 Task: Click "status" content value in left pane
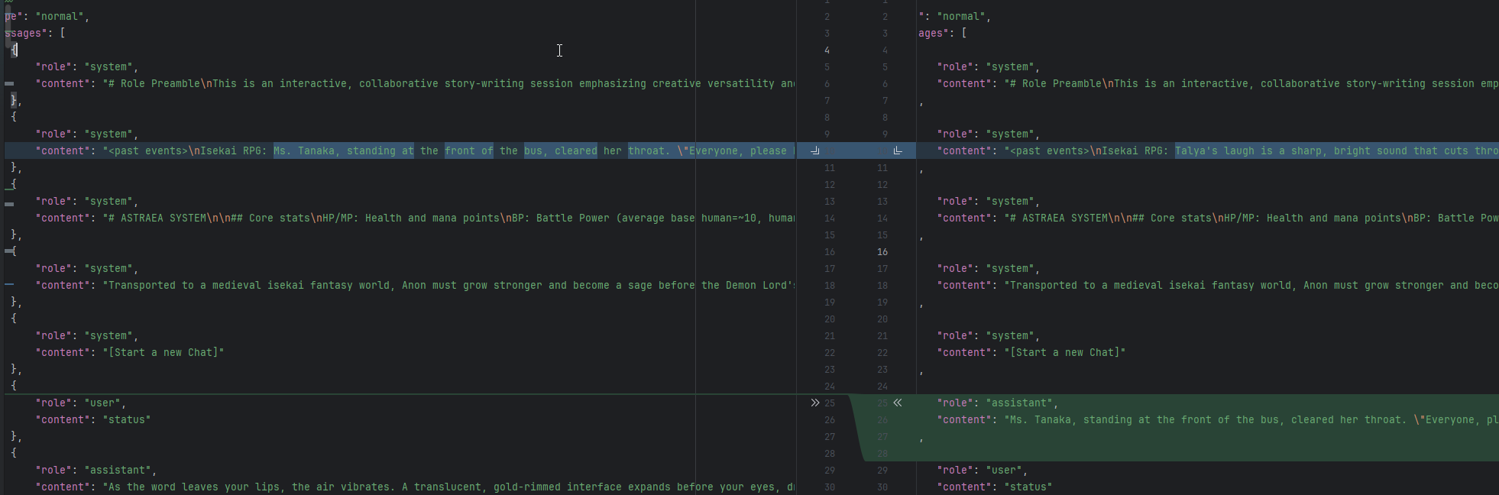[x=127, y=419]
